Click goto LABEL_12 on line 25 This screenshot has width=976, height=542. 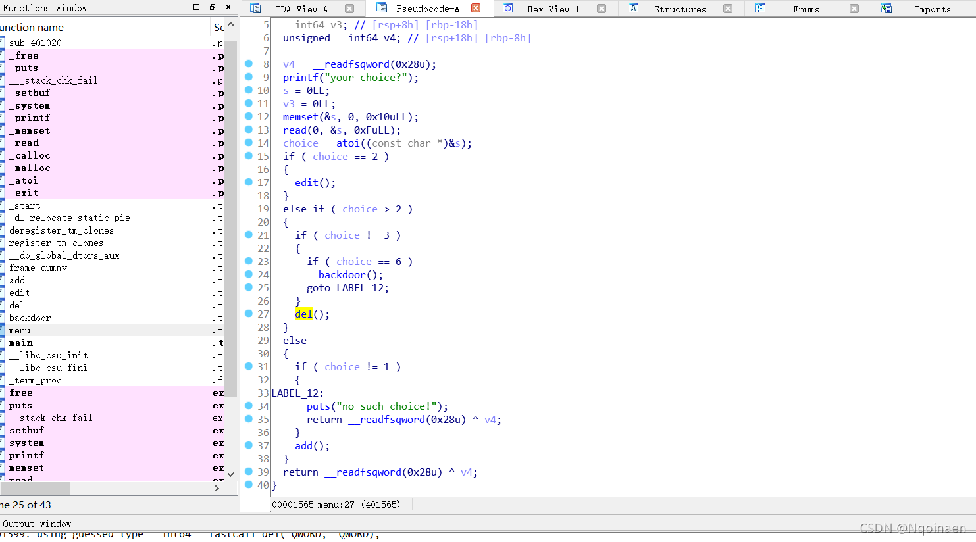347,288
